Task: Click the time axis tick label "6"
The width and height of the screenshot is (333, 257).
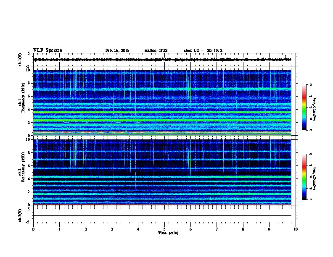Action: click(191, 229)
